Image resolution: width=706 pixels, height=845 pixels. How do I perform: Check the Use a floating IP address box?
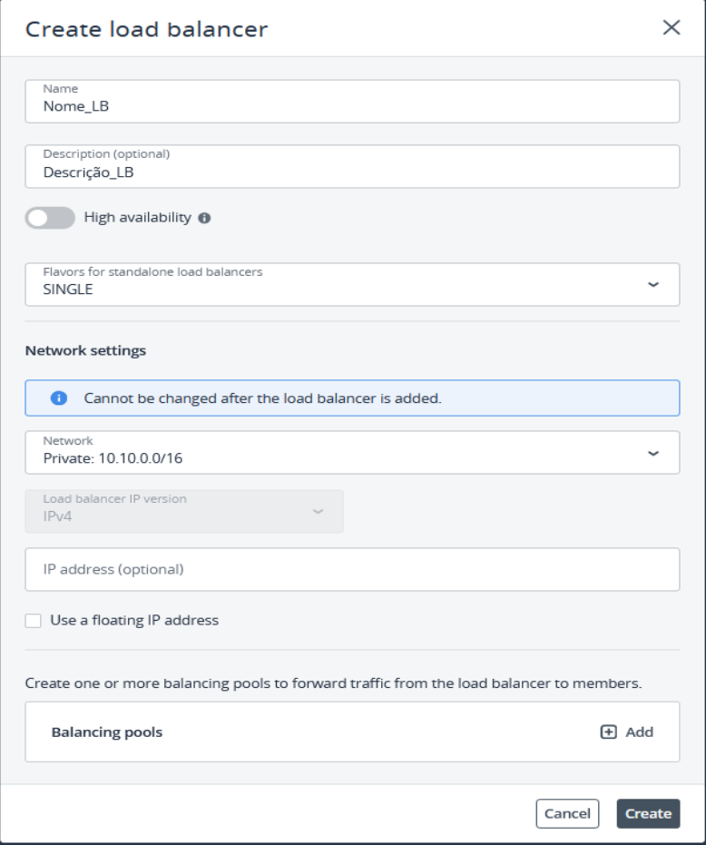34,620
